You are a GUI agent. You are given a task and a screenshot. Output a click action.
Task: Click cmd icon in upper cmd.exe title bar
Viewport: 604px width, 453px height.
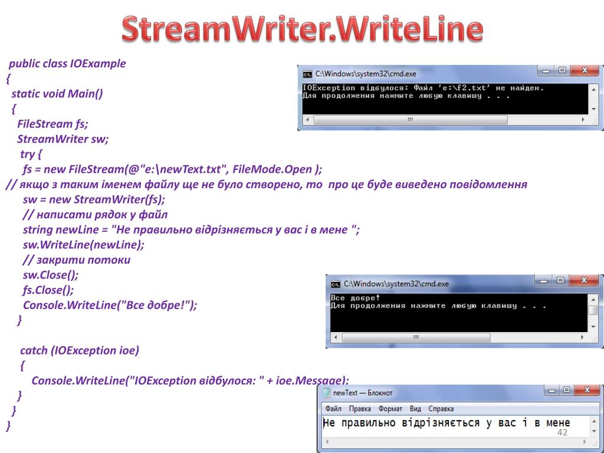click(307, 74)
